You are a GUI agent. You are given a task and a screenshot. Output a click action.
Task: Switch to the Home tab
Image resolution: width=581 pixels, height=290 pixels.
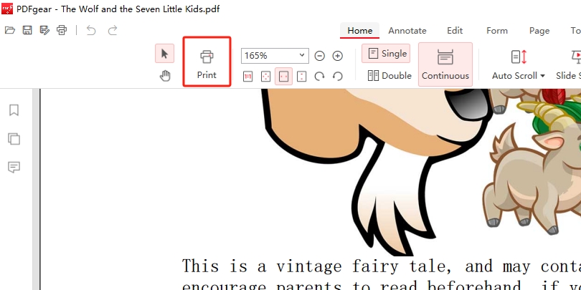(x=360, y=31)
